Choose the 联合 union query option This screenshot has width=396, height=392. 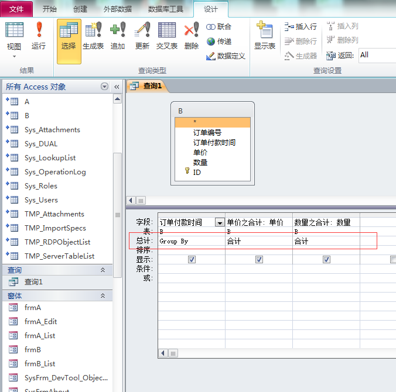(x=219, y=26)
